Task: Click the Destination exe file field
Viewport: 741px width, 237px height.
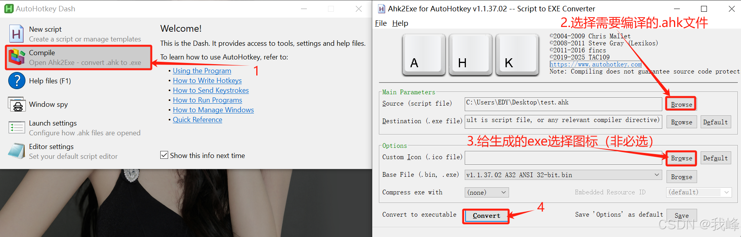Action: 563,121
